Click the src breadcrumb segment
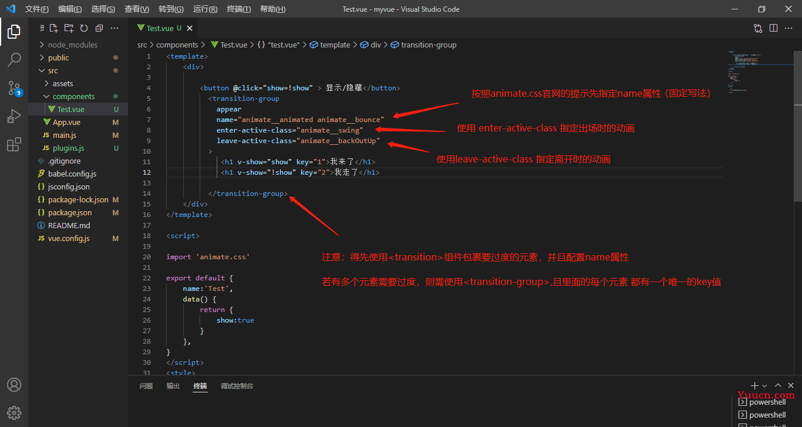Image resolution: width=802 pixels, height=427 pixels. coord(142,45)
